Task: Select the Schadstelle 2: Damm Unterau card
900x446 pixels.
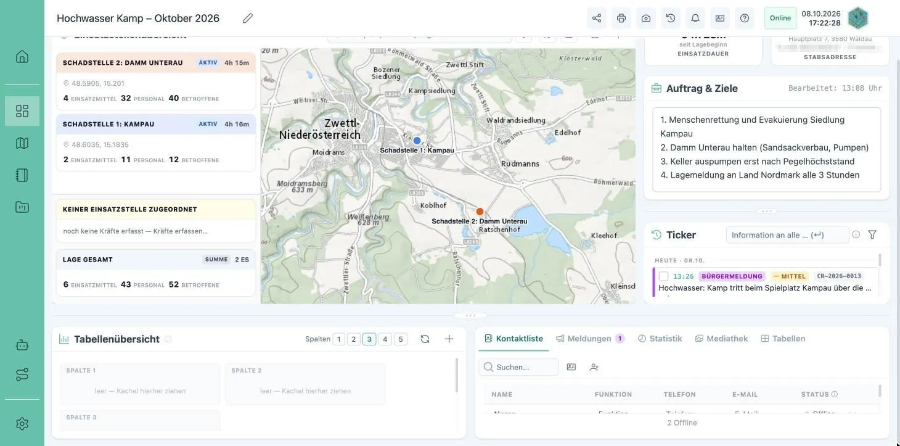Action: [x=156, y=81]
